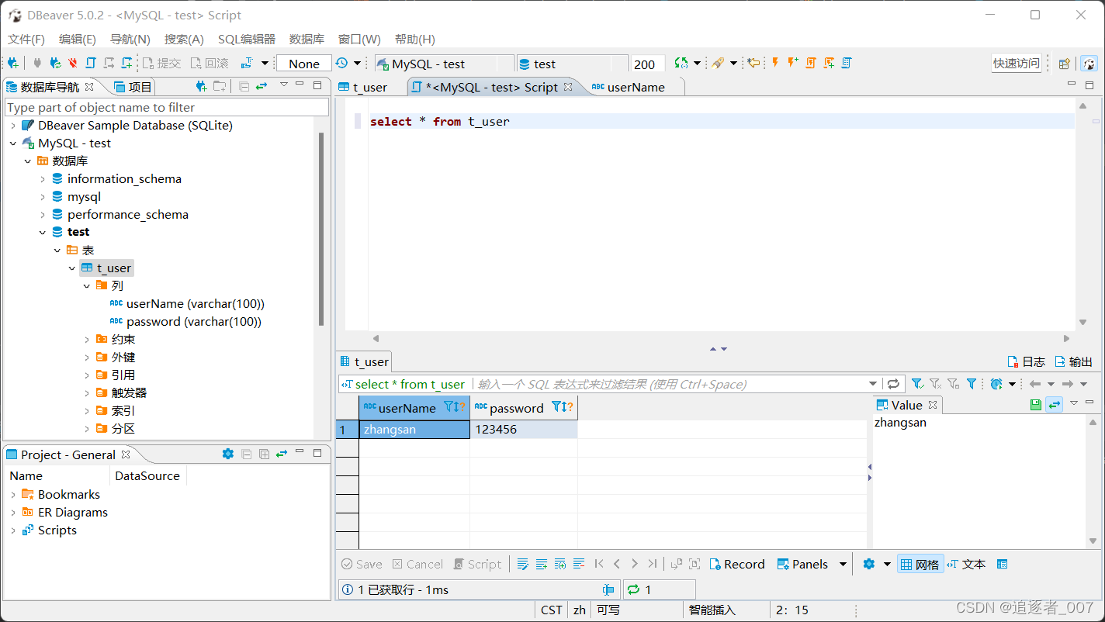Click the navigator filter input field
Image resolution: width=1105 pixels, height=622 pixels.
click(167, 107)
